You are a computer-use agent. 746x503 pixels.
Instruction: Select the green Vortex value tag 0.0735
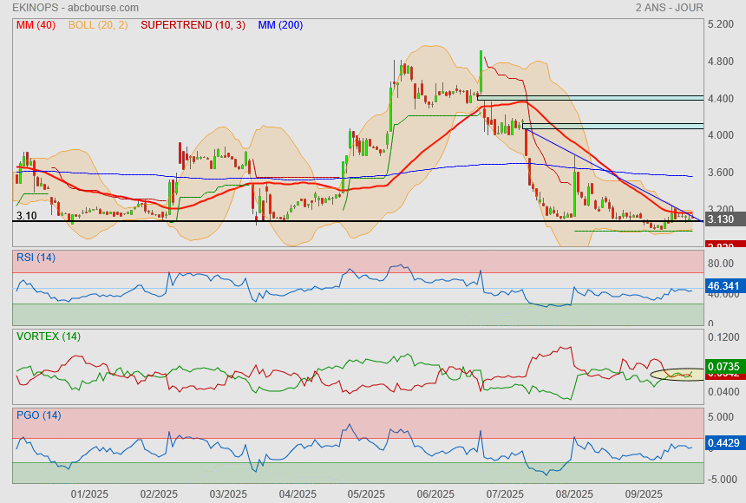point(723,367)
